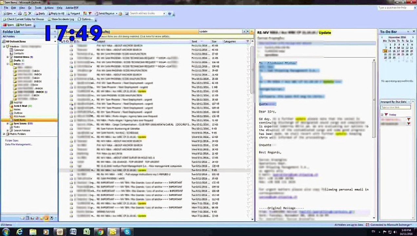Select date 15 in the November 2016 calendar
The height and width of the screenshot is (236, 417).
[x=390, y=51]
